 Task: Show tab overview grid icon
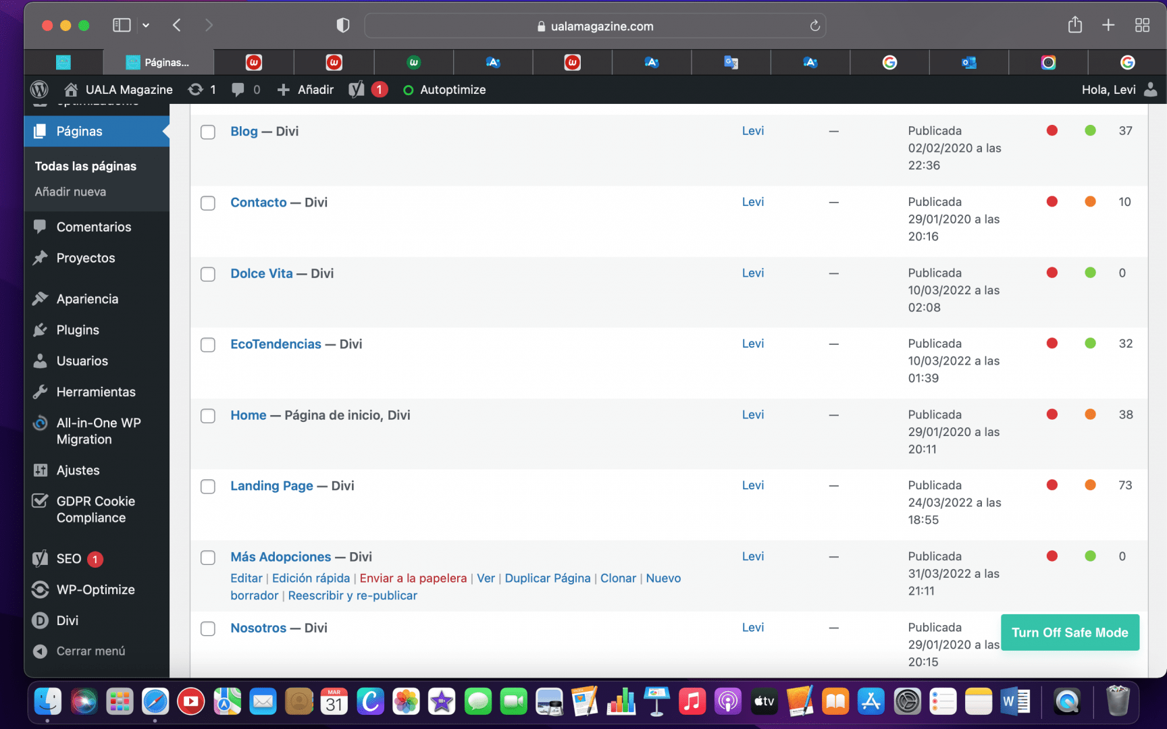click(1142, 25)
